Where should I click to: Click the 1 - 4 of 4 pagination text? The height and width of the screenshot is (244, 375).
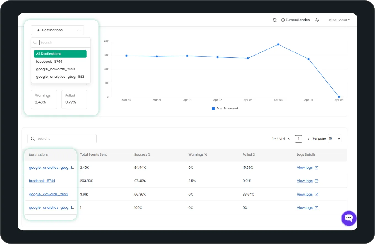(278, 139)
